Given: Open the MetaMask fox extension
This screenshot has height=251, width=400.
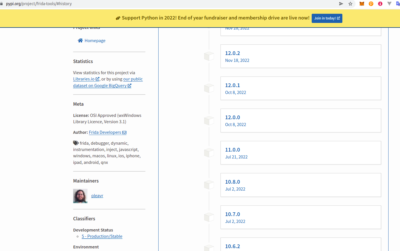Looking at the screenshot, I should [x=362, y=4].
